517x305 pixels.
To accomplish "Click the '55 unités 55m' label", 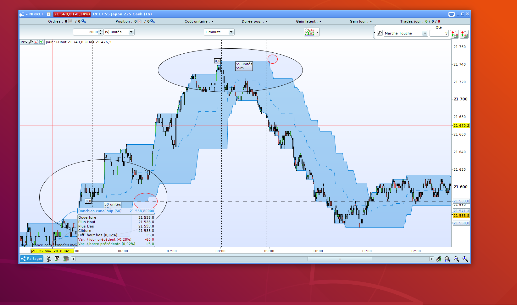I will pos(244,66).
